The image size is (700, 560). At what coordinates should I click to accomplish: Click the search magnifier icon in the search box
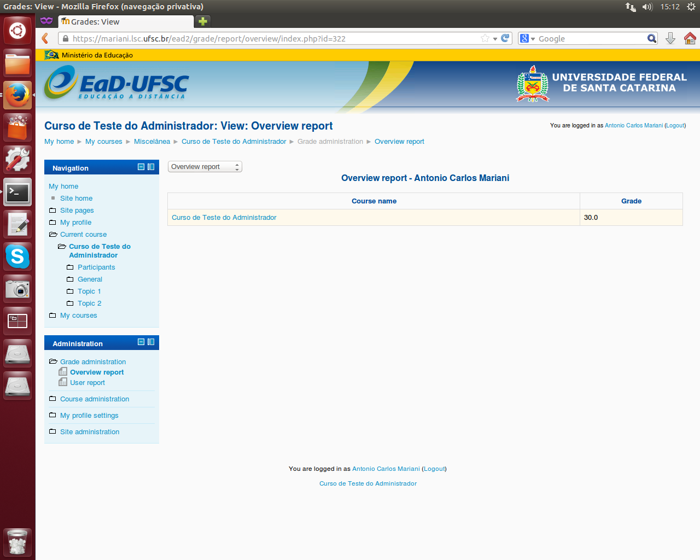[x=651, y=38]
